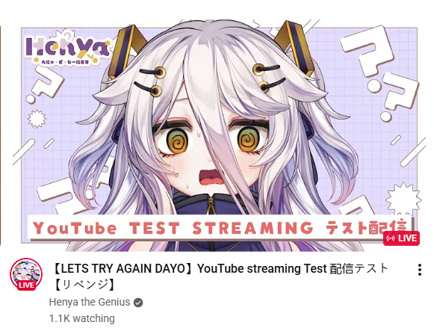Click the Henya logo in the thumbnail
The image size is (434, 334).
pyautogui.click(x=67, y=50)
